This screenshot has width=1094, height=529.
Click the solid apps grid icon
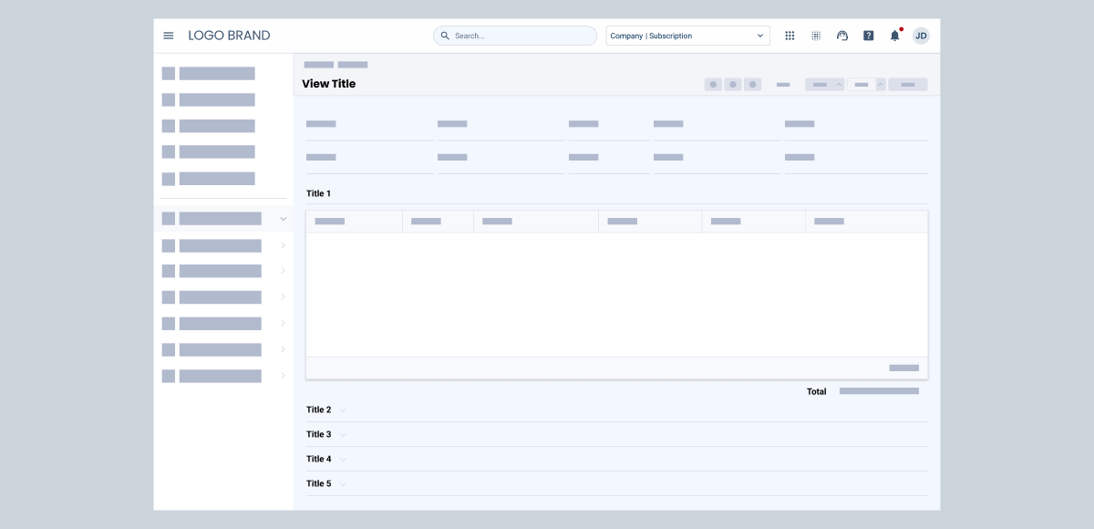[x=790, y=36]
